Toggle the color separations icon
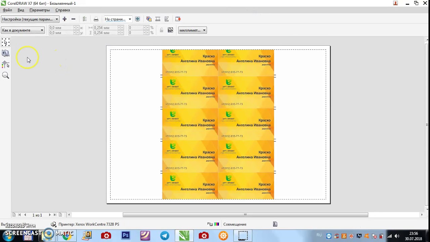The image size is (430, 242). pyautogui.click(x=149, y=19)
